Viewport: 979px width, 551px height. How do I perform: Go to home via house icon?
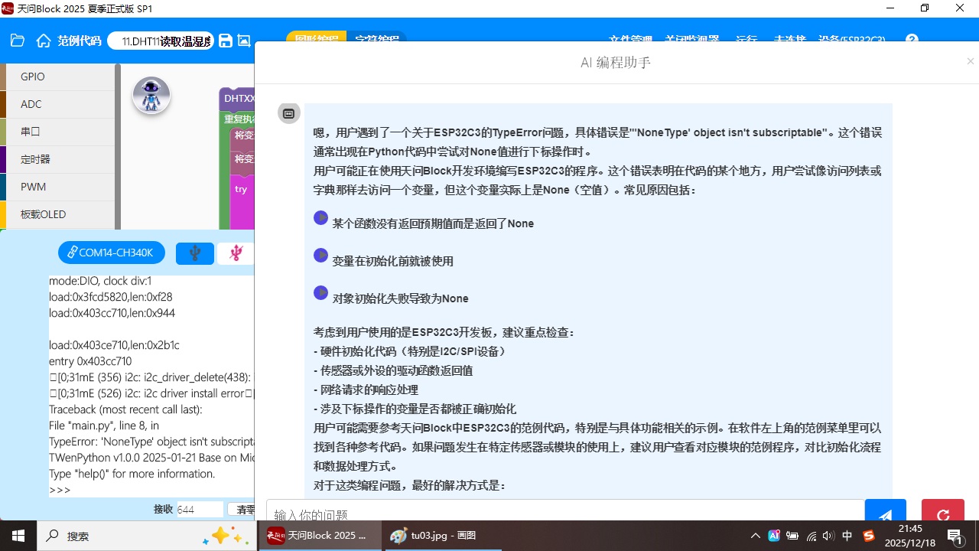tap(44, 41)
